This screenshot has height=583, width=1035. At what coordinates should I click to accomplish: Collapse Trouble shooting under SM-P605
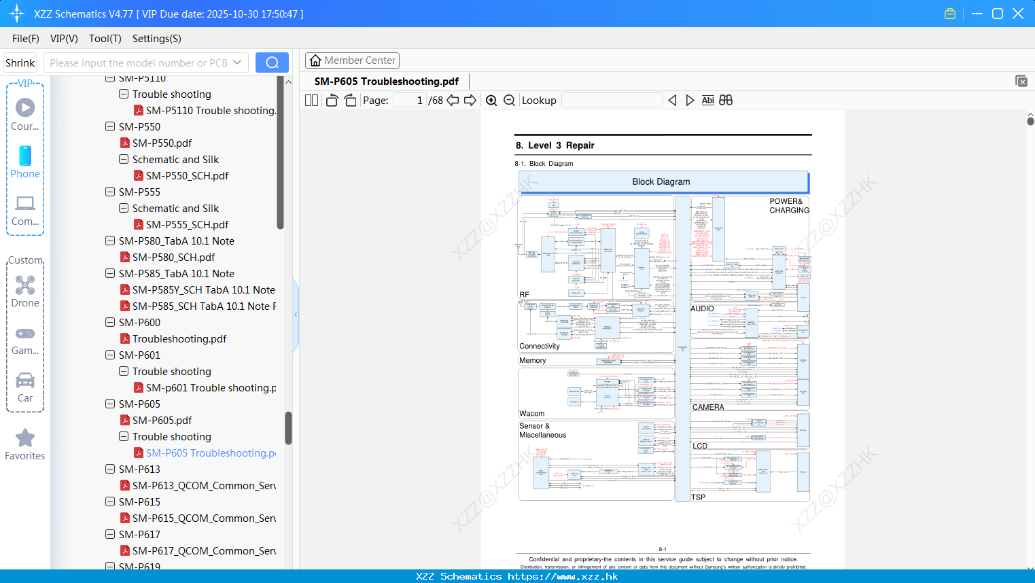tap(124, 436)
